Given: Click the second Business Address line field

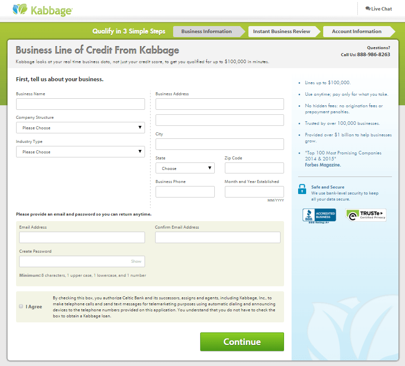Looking at the screenshot, I should point(219,120).
